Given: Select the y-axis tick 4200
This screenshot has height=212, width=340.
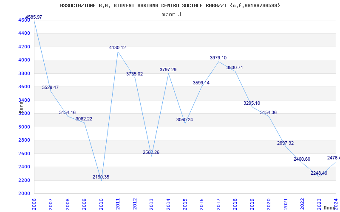Looking at the screenshot, I should [x=24, y=47].
